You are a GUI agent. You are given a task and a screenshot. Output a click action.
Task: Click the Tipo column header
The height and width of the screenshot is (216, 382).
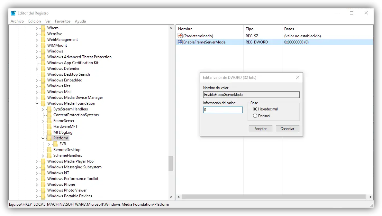(x=263, y=29)
